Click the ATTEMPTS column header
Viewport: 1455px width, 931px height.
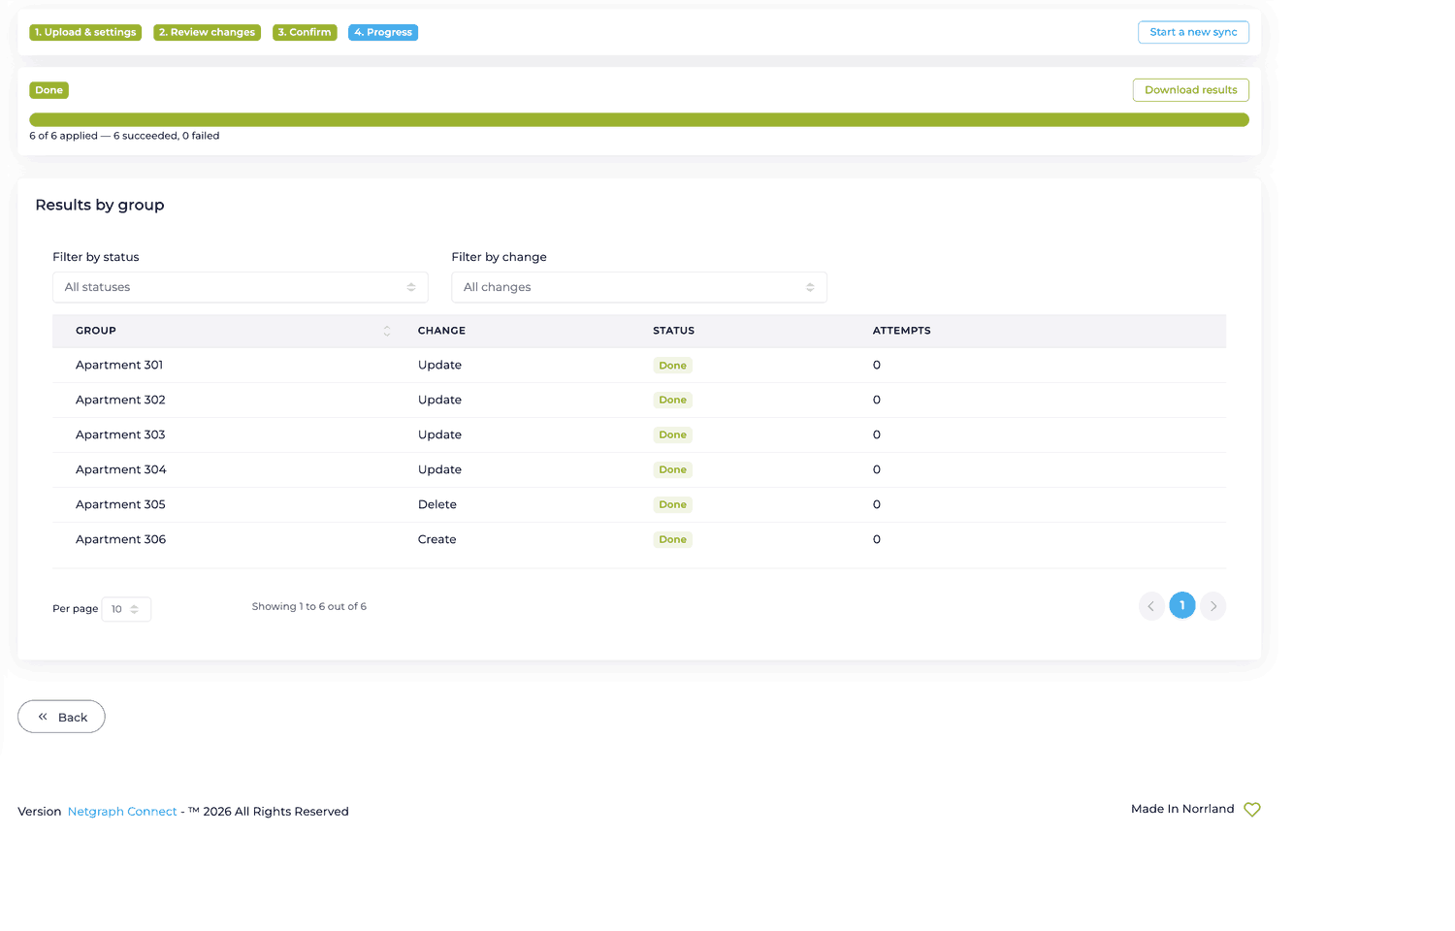coord(901,331)
